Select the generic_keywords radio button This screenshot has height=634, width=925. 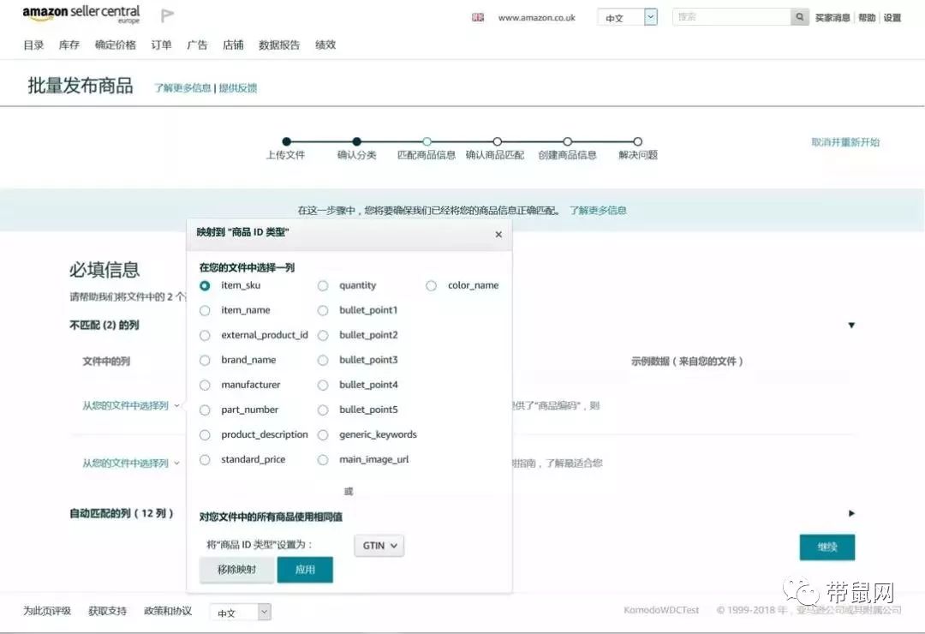click(323, 435)
